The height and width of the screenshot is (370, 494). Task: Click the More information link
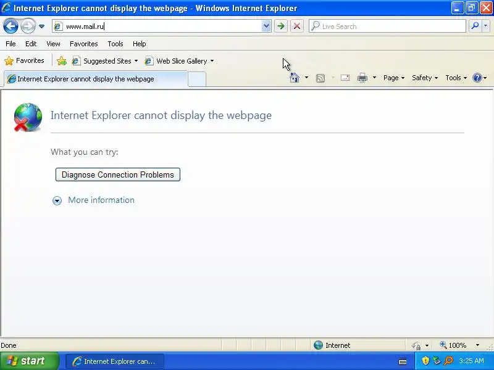pyautogui.click(x=101, y=200)
